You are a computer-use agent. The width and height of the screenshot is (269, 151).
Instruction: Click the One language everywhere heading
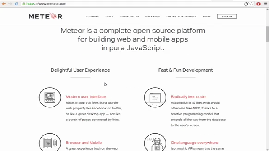point(195,143)
